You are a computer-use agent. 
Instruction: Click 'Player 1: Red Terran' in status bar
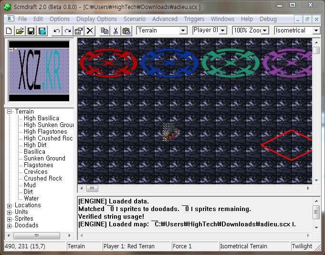(x=129, y=246)
